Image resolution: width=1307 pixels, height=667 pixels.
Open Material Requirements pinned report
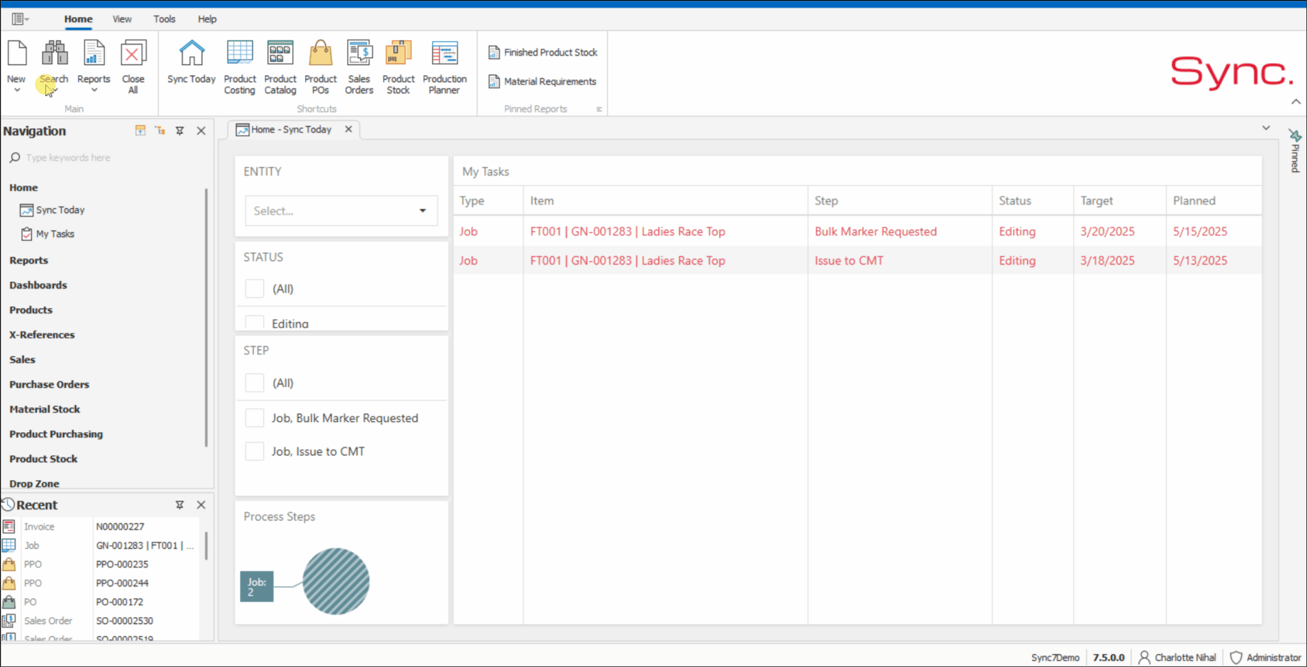[x=542, y=81]
